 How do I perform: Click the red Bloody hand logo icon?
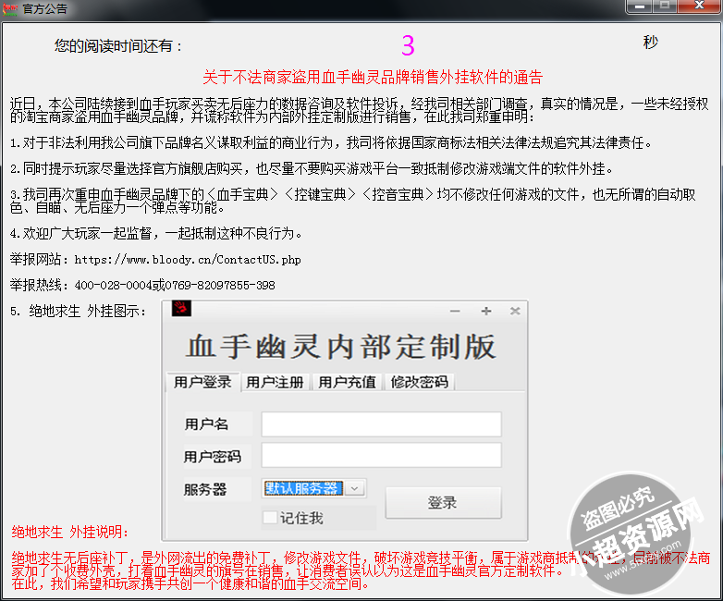(x=180, y=310)
